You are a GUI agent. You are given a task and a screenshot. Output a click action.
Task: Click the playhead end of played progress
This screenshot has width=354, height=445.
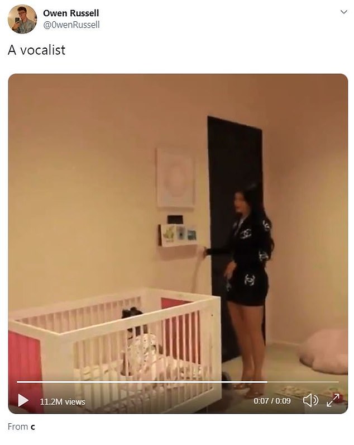point(267,382)
